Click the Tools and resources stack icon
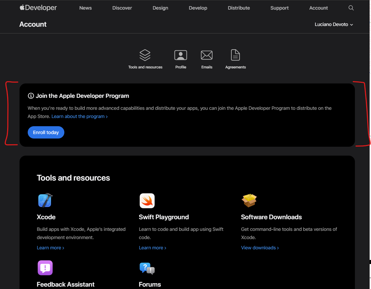The image size is (371, 289). [145, 55]
